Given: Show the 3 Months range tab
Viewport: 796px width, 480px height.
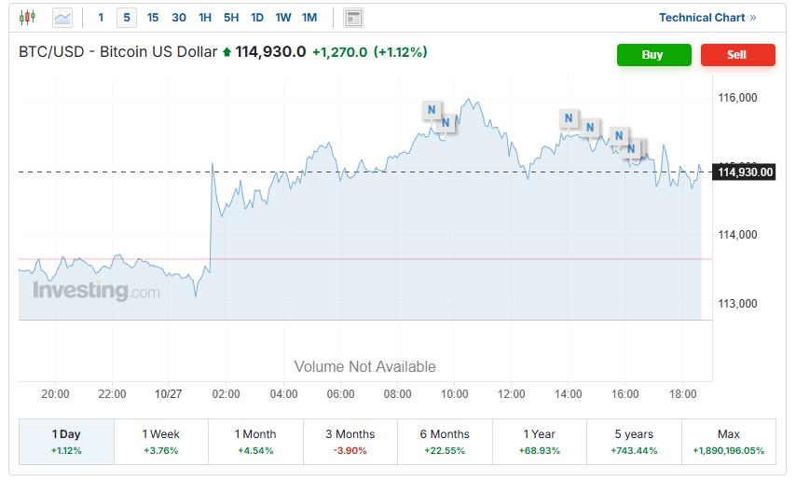Looking at the screenshot, I should tap(350, 442).
